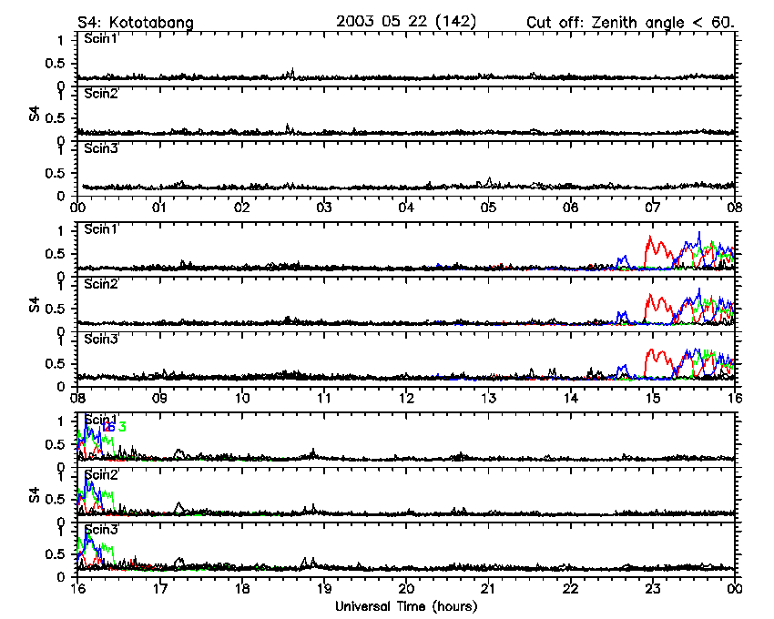Select the Scin3 label in the 00–08 hour panel
774x619 pixels.
tap(101, 148)
